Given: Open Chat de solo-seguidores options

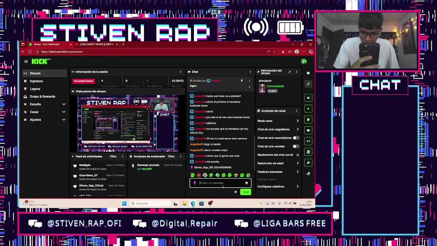Looking at the screenshot, I should point(278,129).
